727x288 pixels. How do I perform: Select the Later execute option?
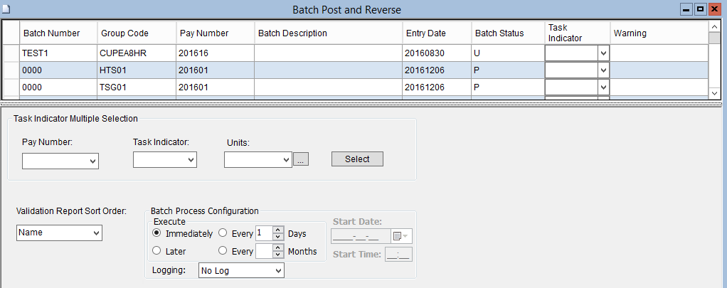tap(157, 251)
